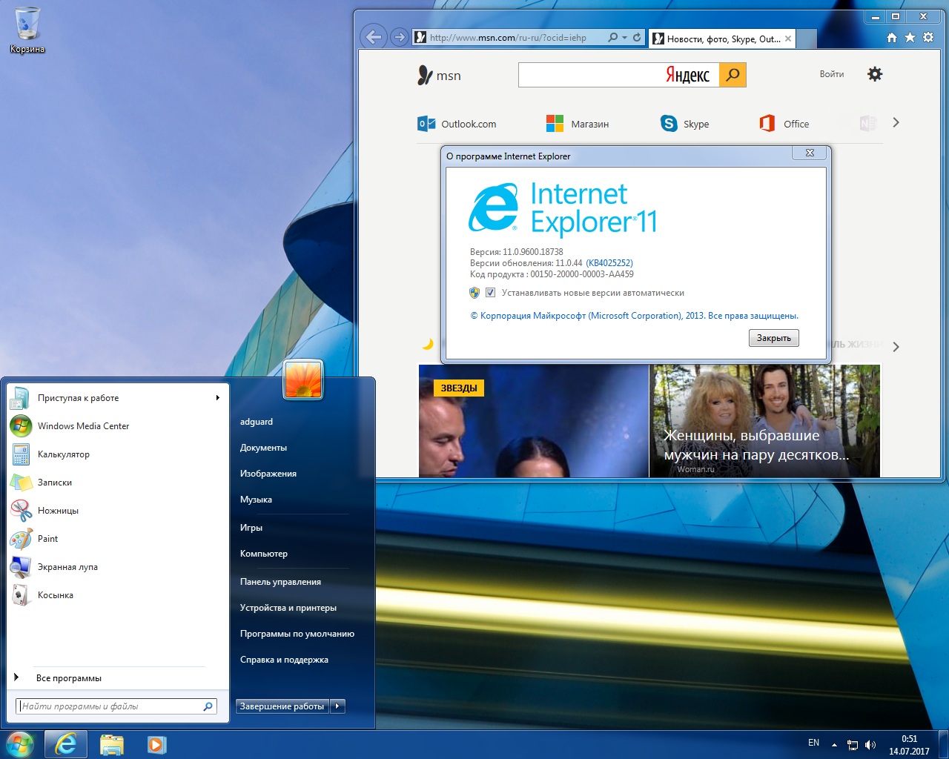Click the moon weather icon on msn

(427, 344)
